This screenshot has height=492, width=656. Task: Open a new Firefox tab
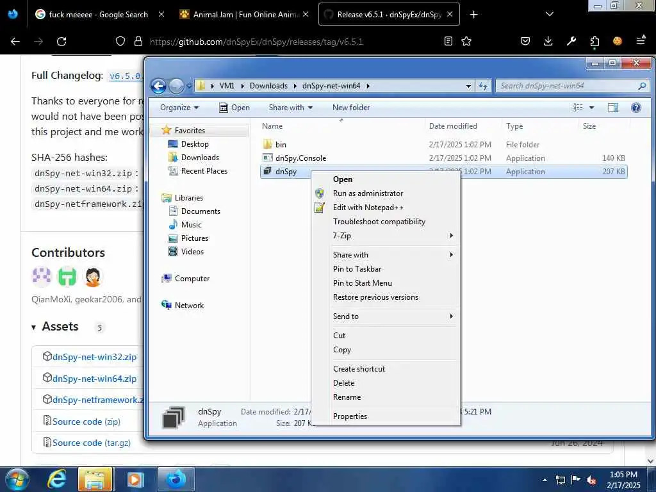[x=473, y=15]
